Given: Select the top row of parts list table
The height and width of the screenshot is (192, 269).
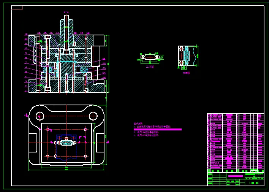Looking at the screenshot, I should tap(236, 115).
